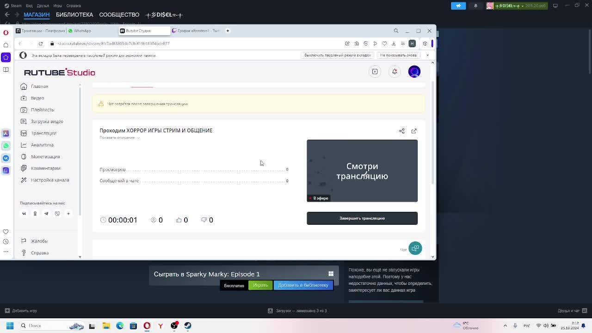The image size is (592, 333).
Task: Open OBS Studio from taskbar
Action: tap(174, 326)
